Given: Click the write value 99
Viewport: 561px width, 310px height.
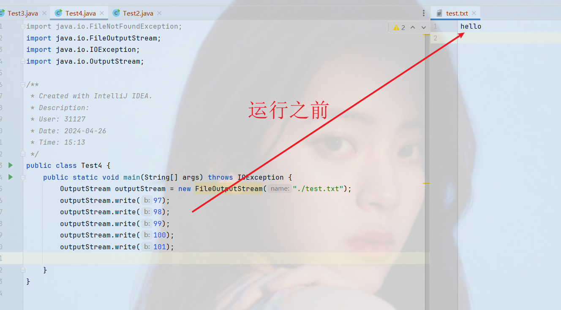Looking at the screenshot, I should click(157, 224).
